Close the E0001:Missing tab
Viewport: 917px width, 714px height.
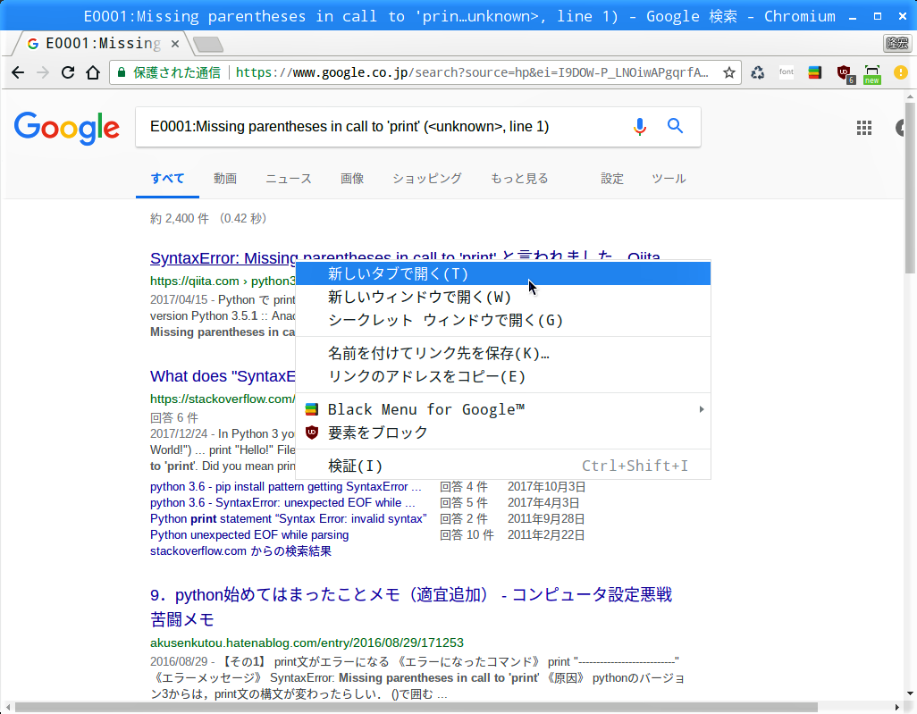[175, 44]
